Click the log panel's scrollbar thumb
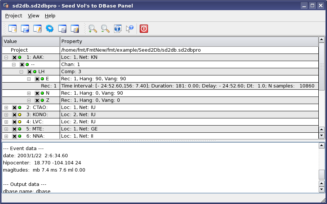This screenshot has width=327, height=204. tap(322, 174)
